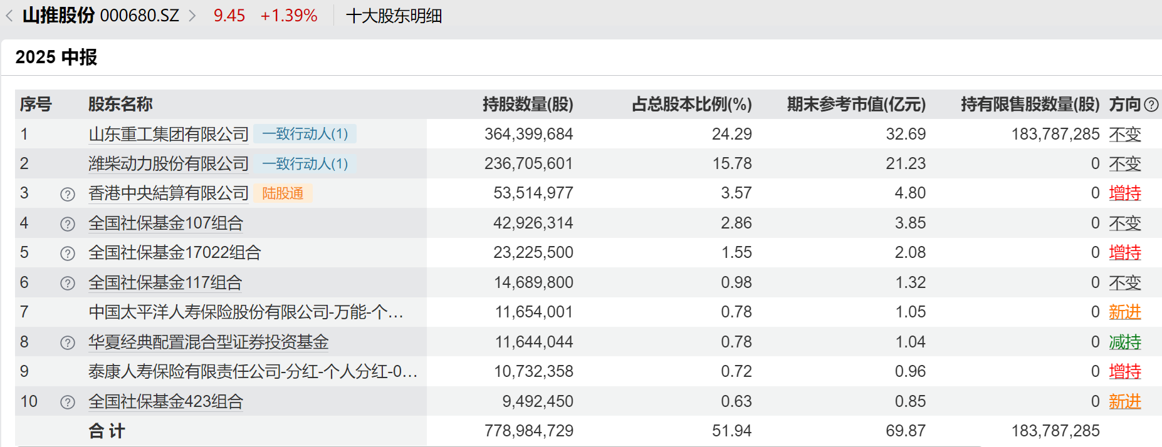Click 增持 link for 全国社保基金17022组合
The height and width of the screenshot is (447, 1162).
tap(1125, 252)
